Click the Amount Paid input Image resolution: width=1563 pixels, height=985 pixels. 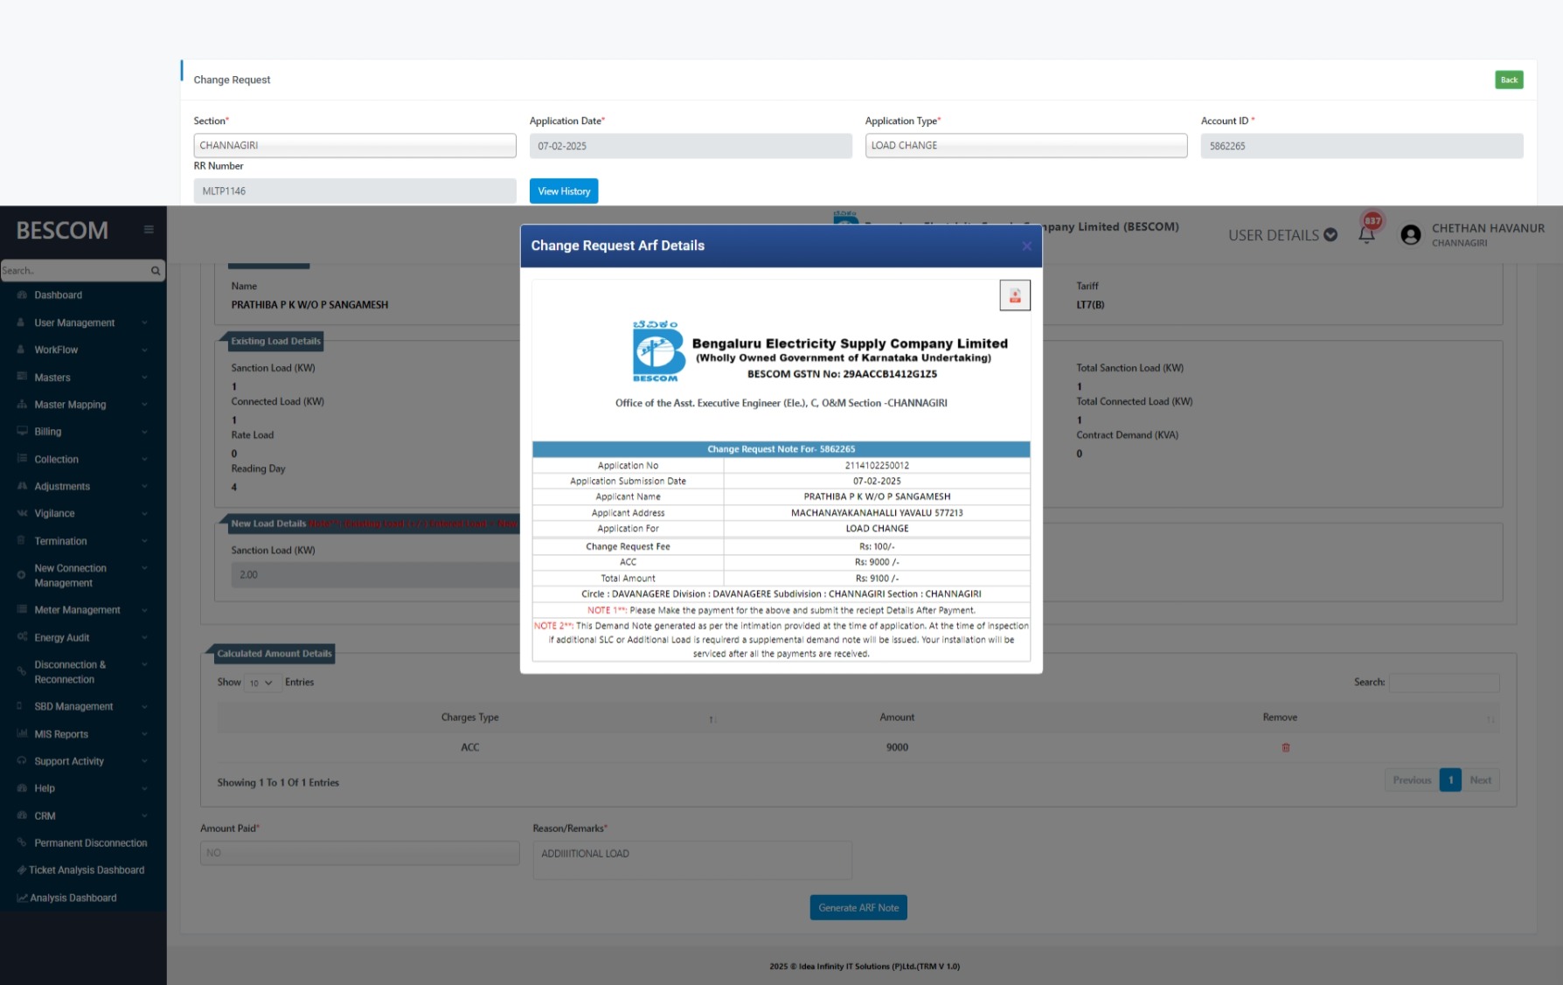tap(360, 853)
